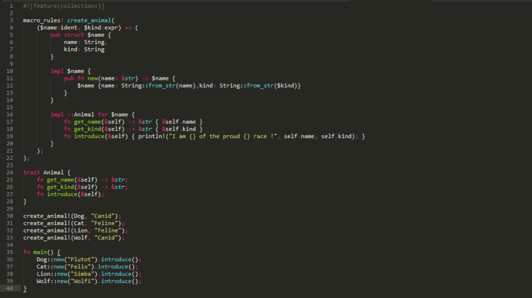Click line number 24 in the gutter

pos(9,172)
